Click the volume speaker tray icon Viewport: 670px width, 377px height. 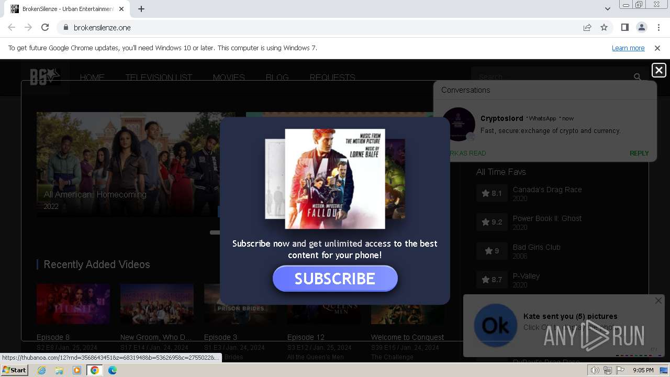point(595,370)
